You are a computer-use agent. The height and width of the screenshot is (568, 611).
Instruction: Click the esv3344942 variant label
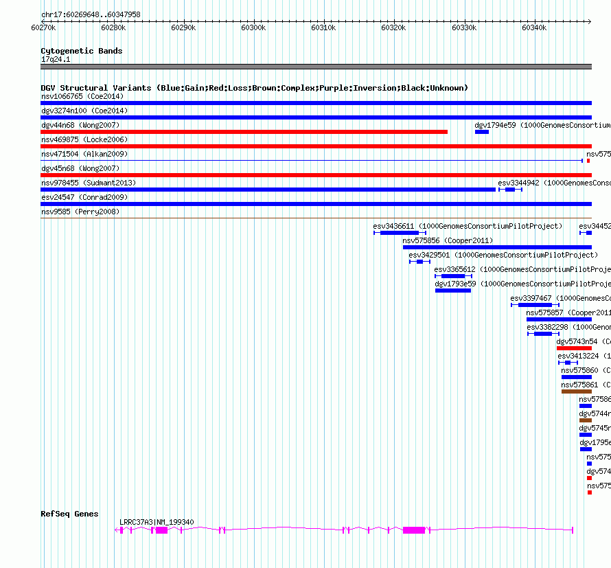point(554,183)
